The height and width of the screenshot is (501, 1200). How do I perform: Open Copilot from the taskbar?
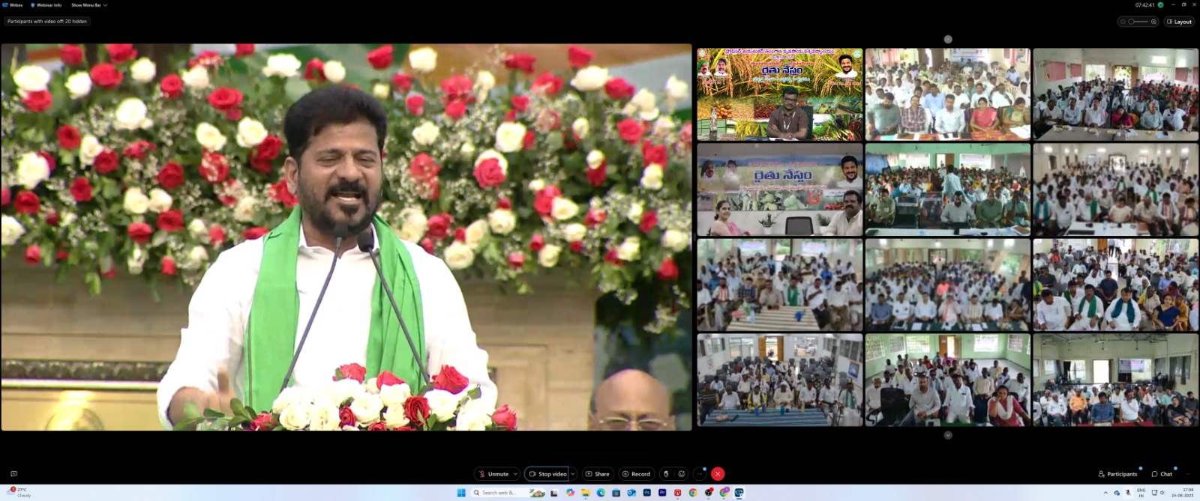[570, 493]
